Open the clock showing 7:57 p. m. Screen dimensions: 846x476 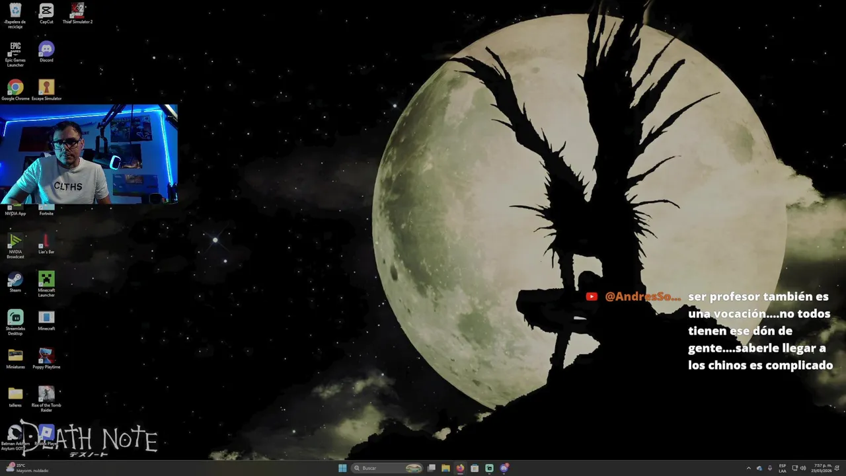[x=822, y=468]
